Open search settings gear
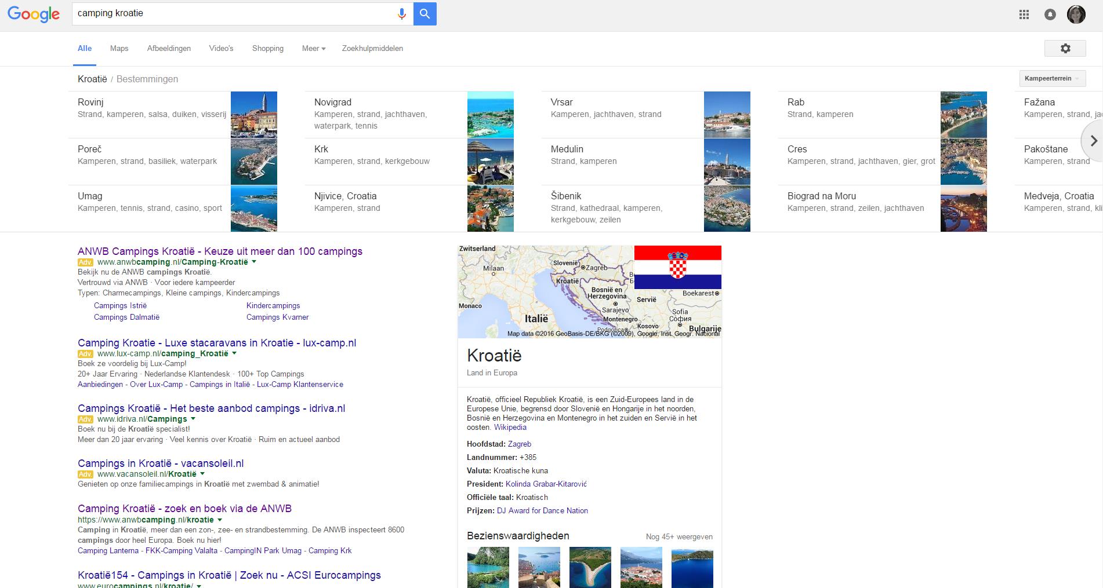The image size is (1103, 588). point(1065,49)
